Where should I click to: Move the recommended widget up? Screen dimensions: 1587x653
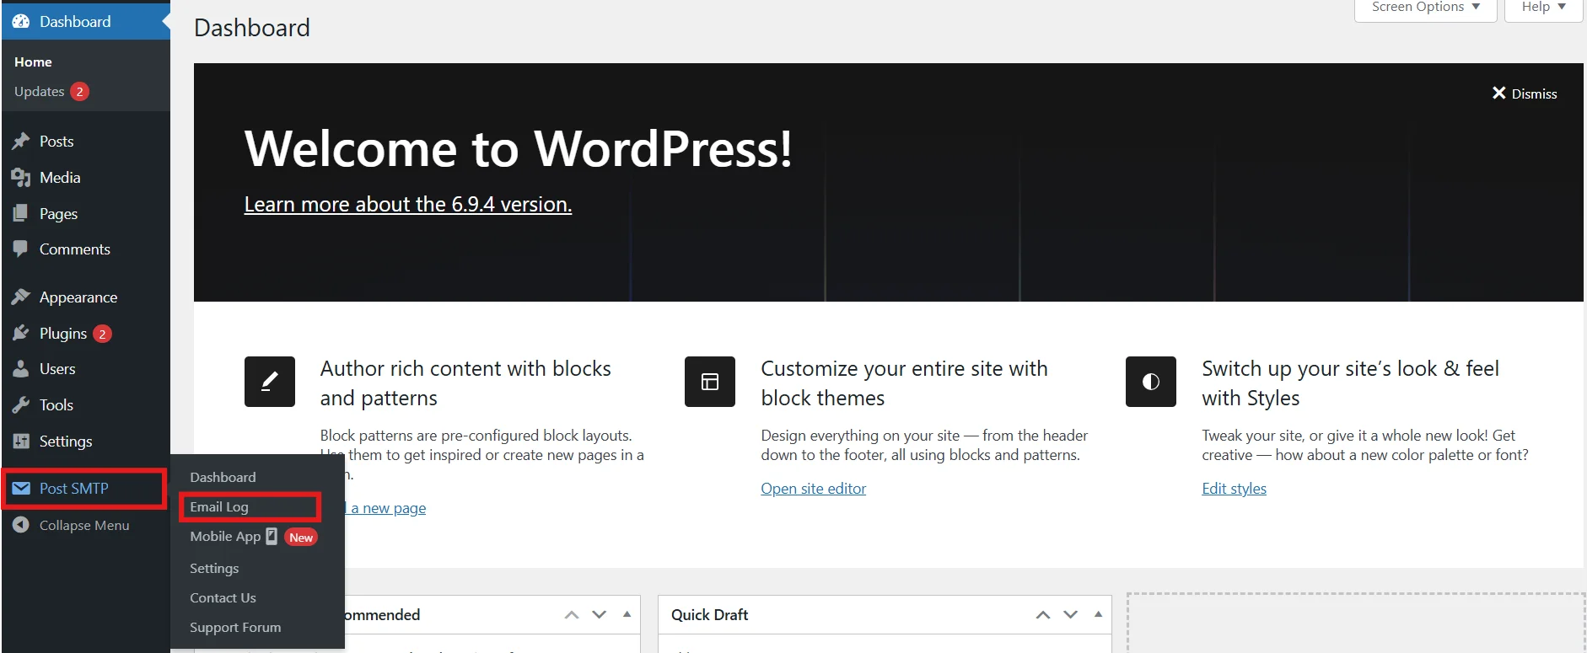pos(572,615)
